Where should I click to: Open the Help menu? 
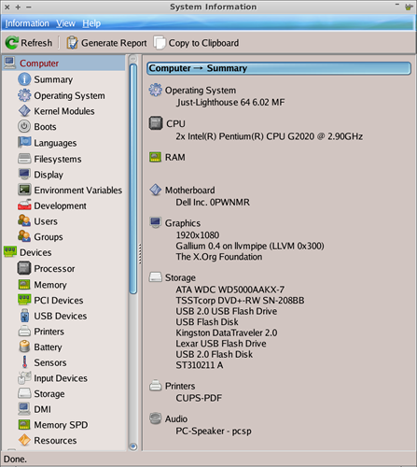point(91,23)
